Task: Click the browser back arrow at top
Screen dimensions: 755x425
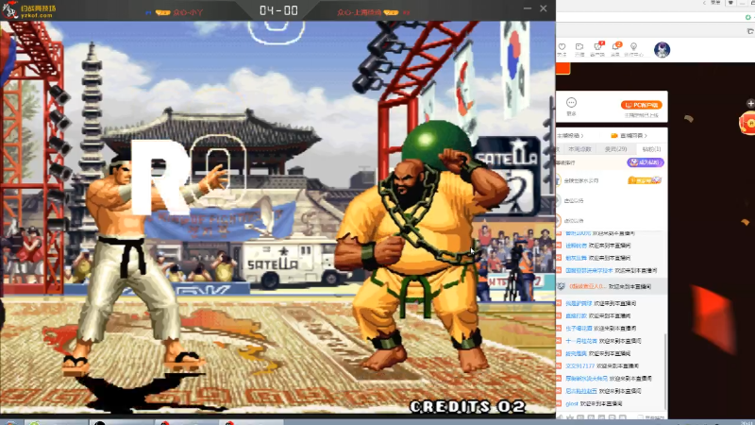Action: coord(704,3)
